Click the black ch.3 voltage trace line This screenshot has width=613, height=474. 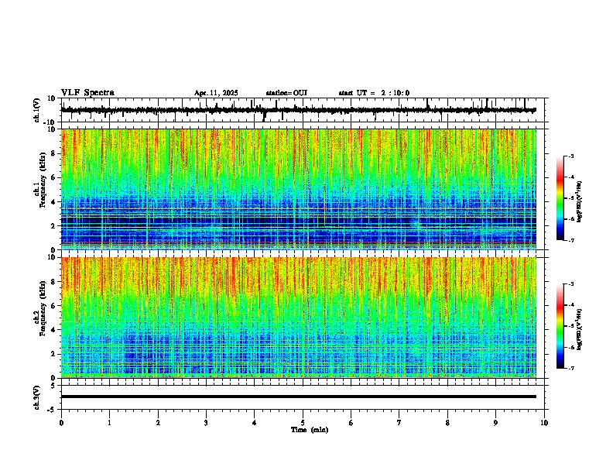299,397
